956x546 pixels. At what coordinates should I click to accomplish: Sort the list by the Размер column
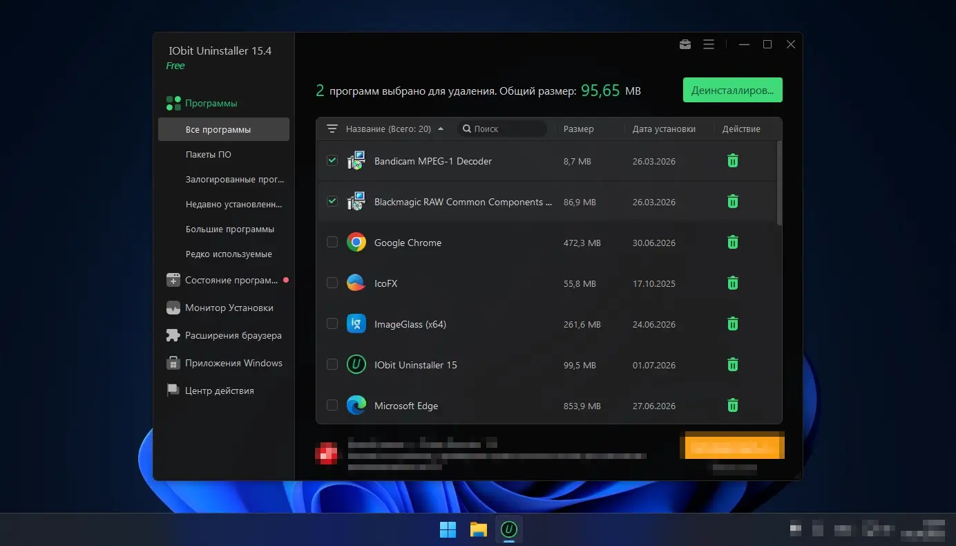578,129
